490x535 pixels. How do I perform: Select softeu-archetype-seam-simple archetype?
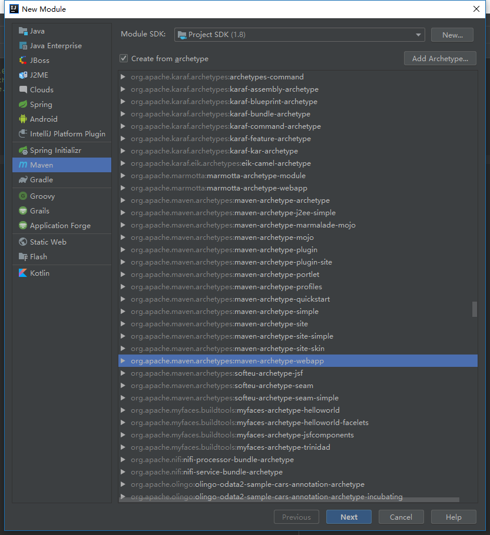click(297, 398)
